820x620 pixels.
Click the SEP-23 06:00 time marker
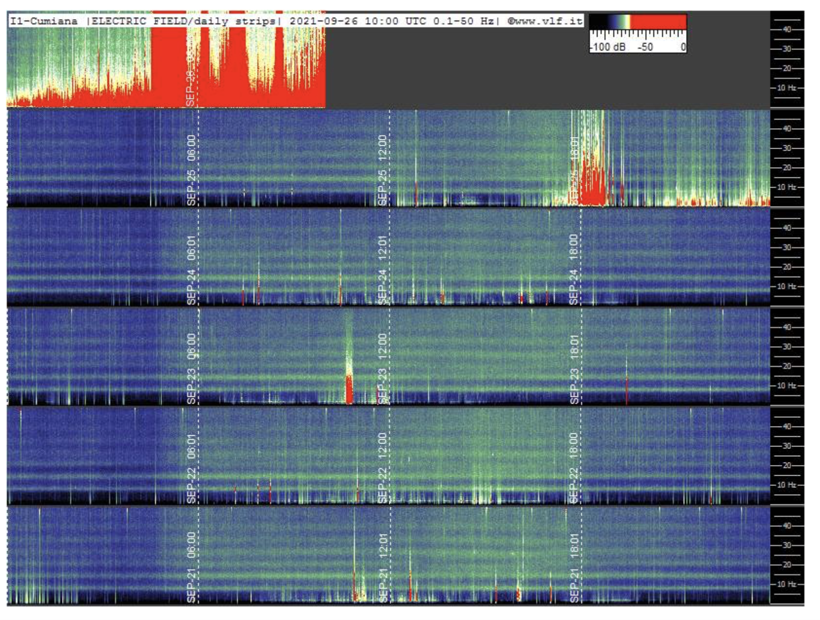click(191, 369)
